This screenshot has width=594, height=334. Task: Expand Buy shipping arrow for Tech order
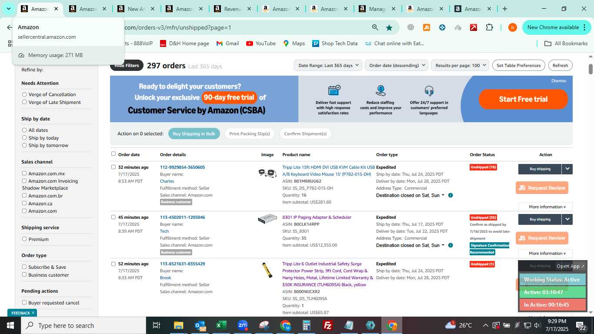coord(567,219)
